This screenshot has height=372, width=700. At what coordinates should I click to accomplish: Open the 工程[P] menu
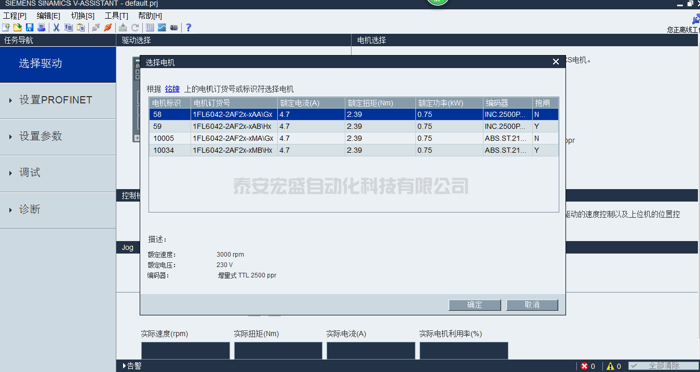(x=15, y=16)
